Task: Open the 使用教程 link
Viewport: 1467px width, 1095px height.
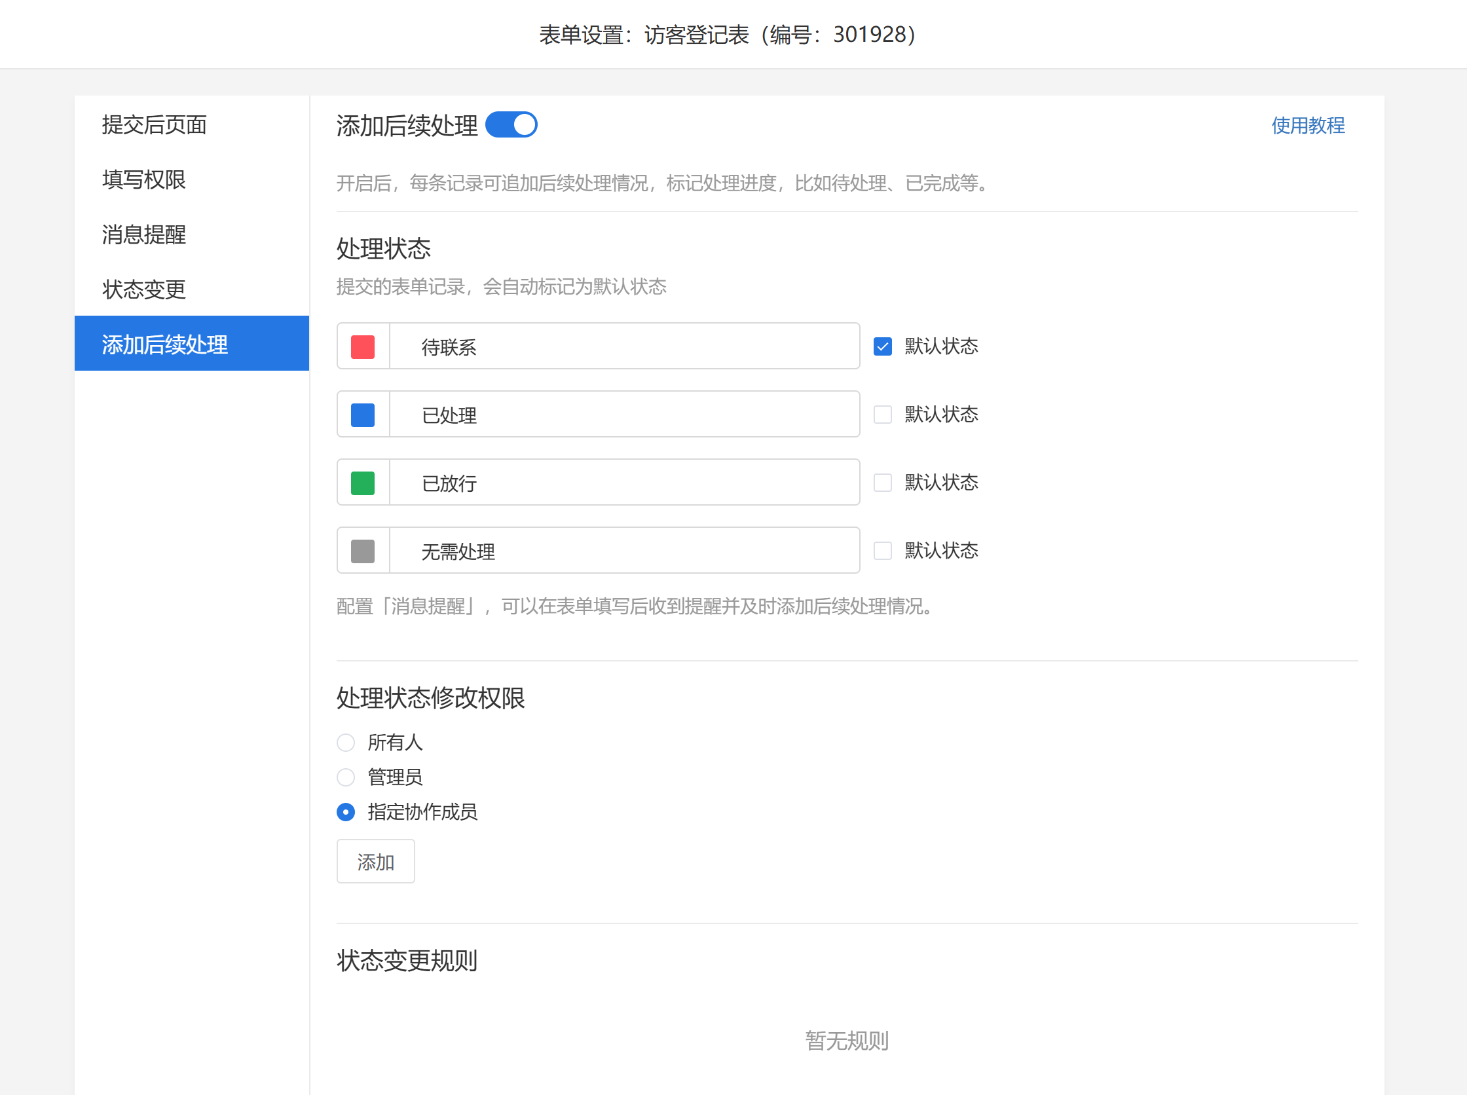Action: [1307, 125]
